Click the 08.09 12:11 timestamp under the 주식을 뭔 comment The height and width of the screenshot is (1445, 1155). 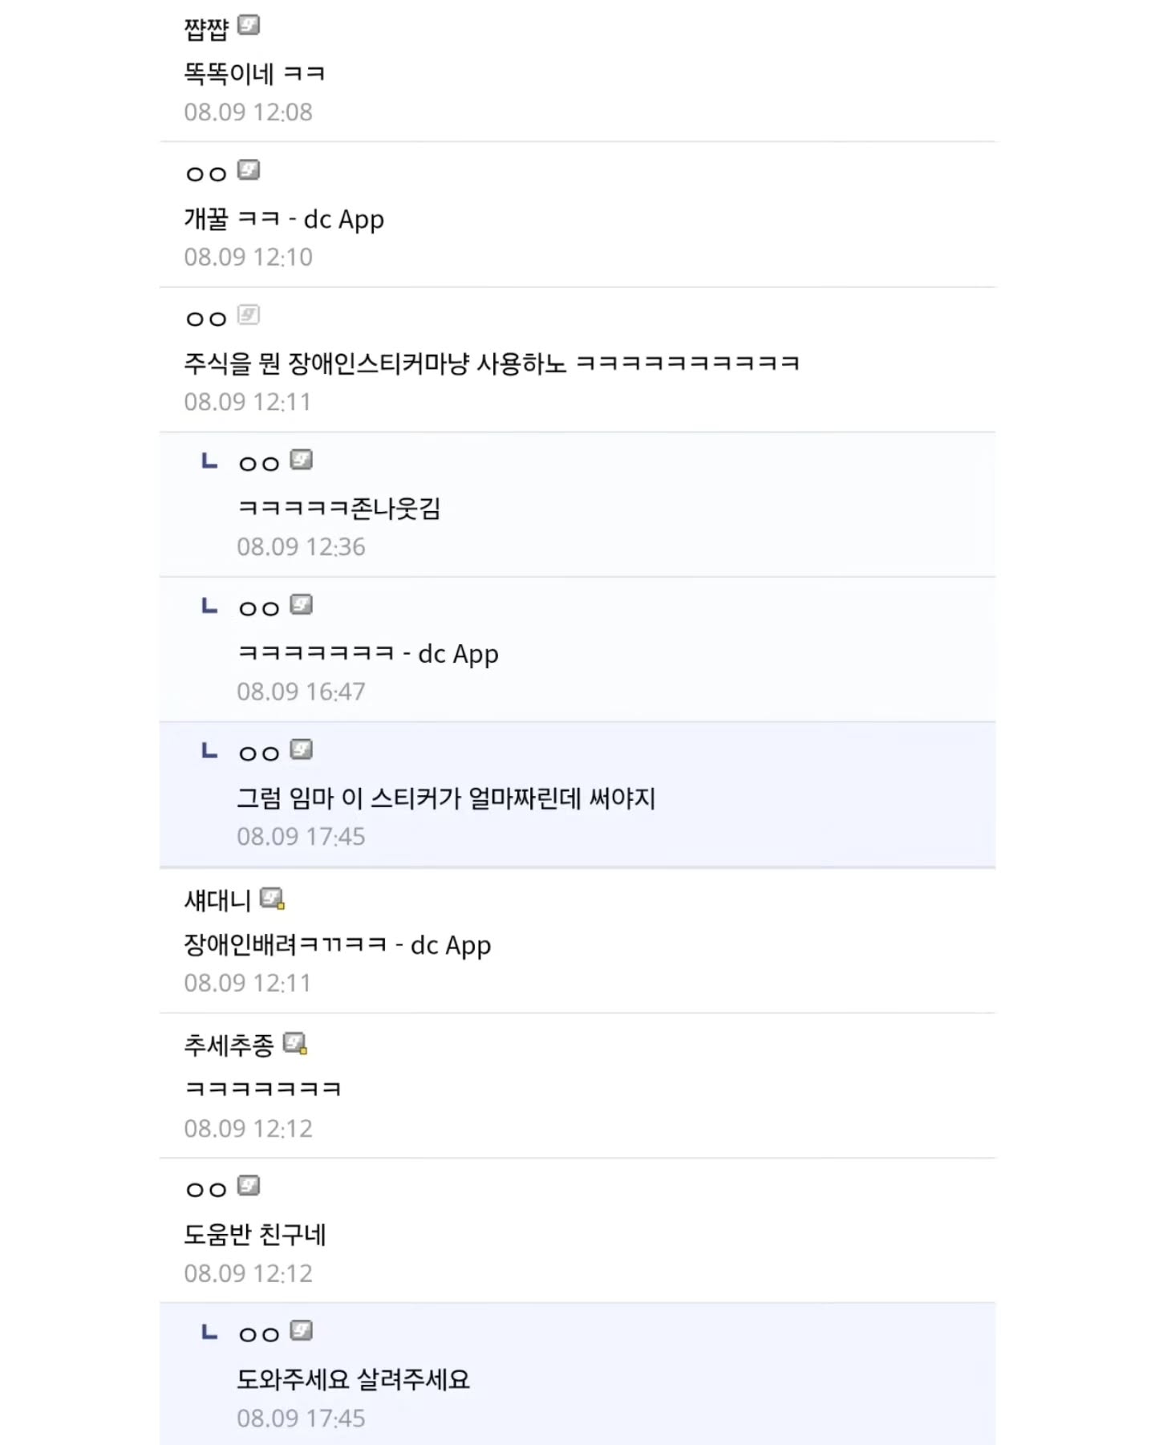point(248,402)
